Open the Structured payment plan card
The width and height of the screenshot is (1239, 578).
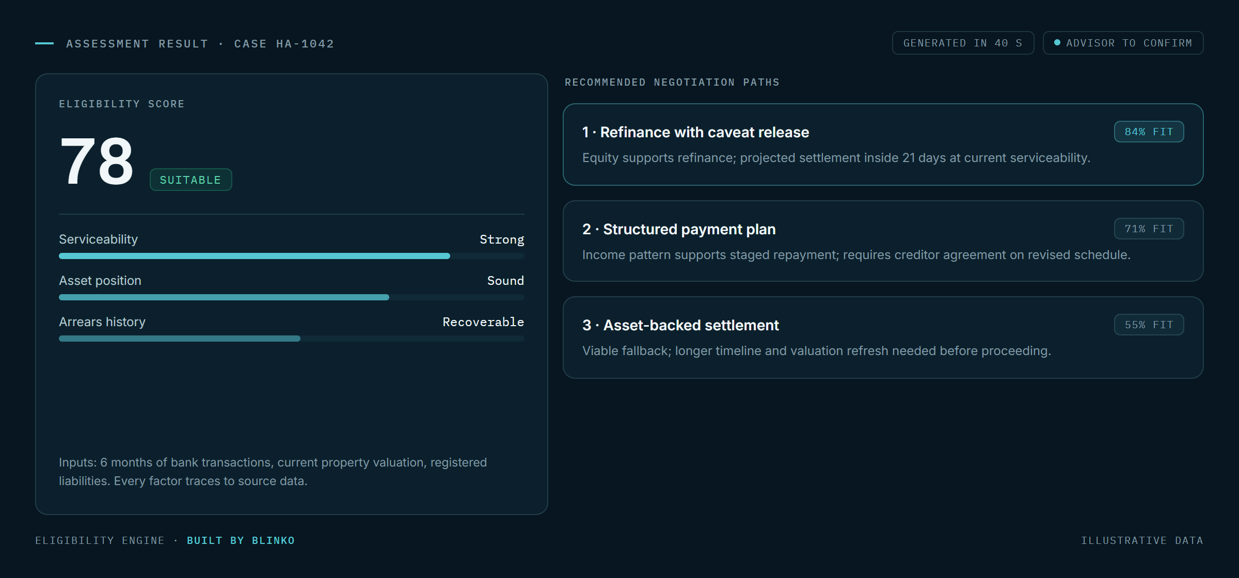[883, 241]
